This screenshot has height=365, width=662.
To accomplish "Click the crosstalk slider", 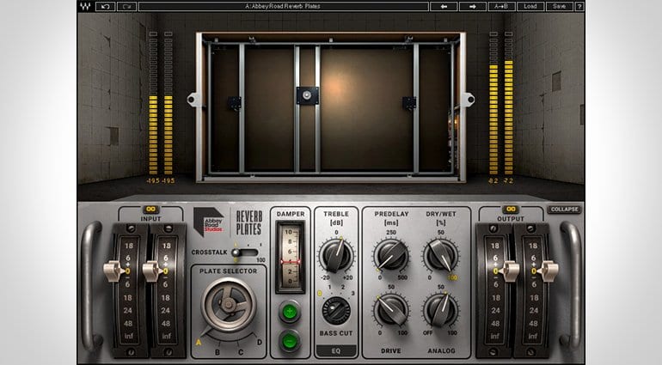I will click(x=244, y=252).
